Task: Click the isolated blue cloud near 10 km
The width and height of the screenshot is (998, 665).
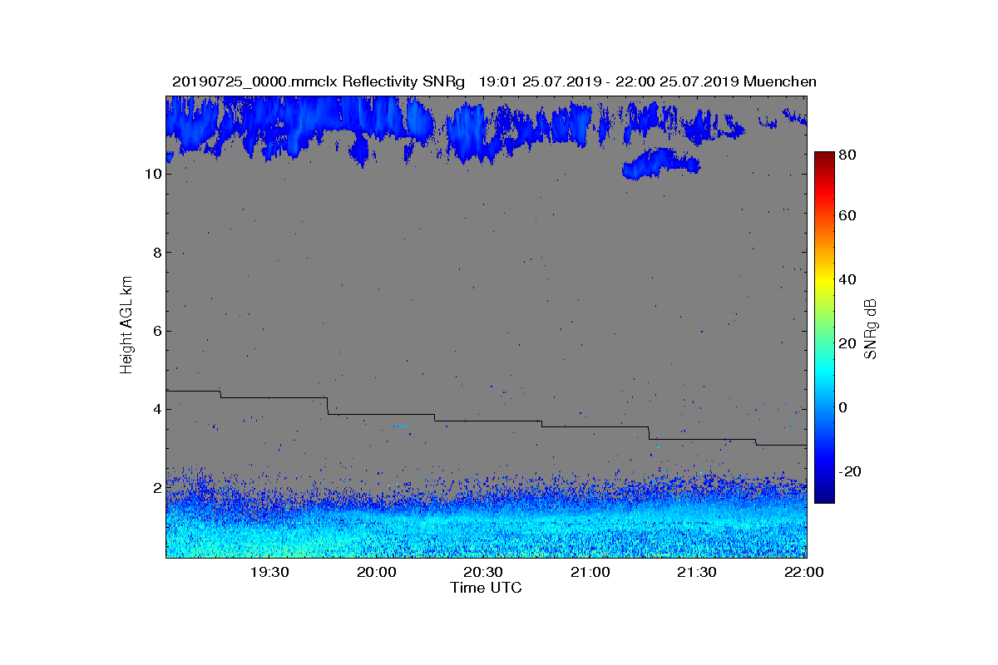Action: point(660,163)
